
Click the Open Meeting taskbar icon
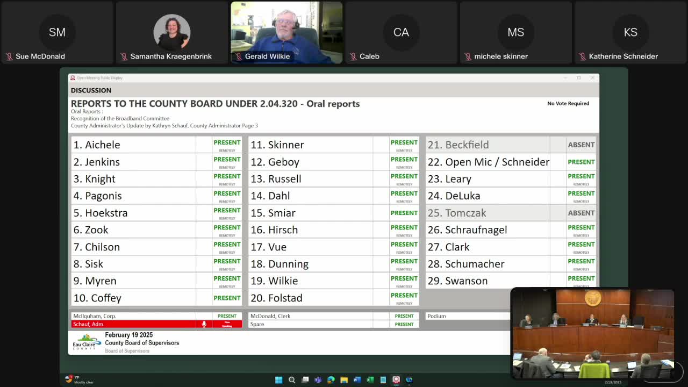(396, 380)
